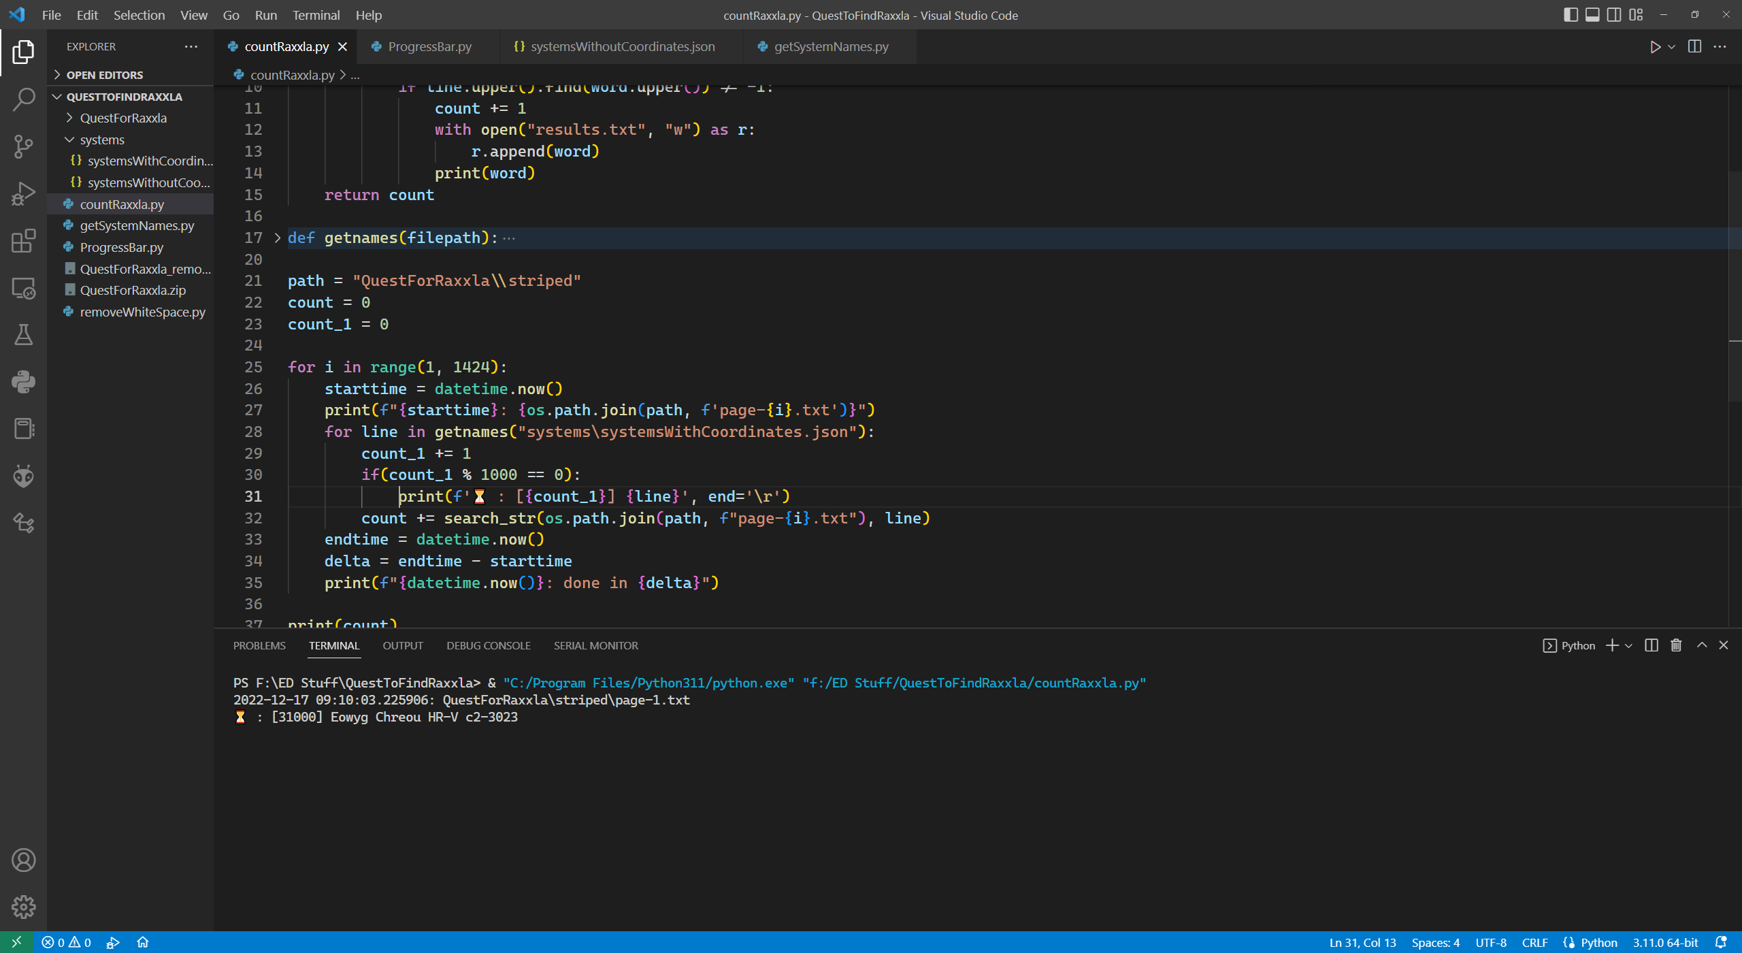Kill terminal with trash icon
1742x953 pixels.
pyautogui.click(x=1676, y=645)
